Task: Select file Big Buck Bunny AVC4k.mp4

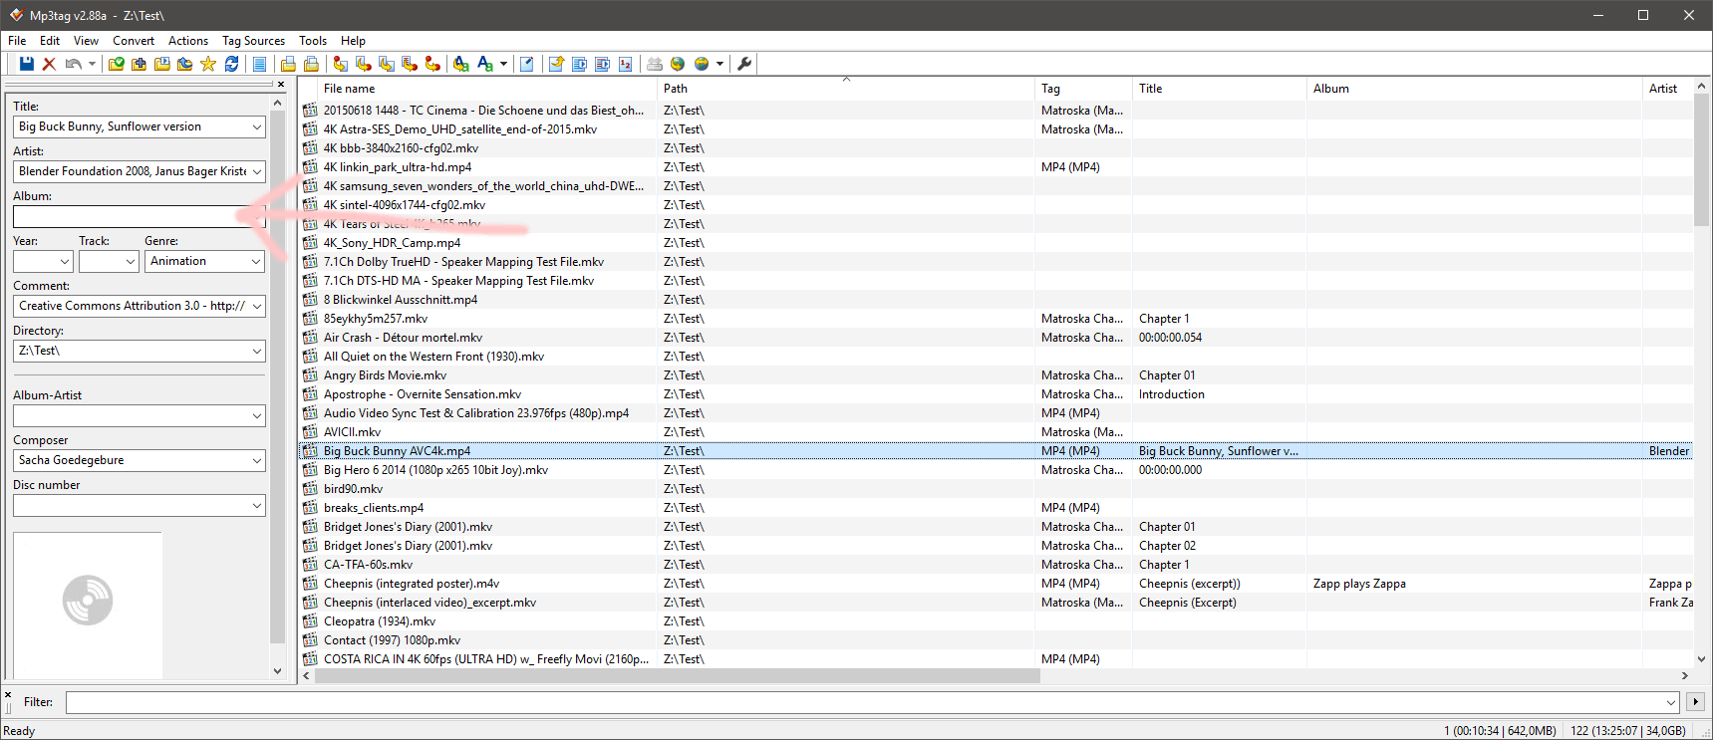Action: click(x=397, y=451)
